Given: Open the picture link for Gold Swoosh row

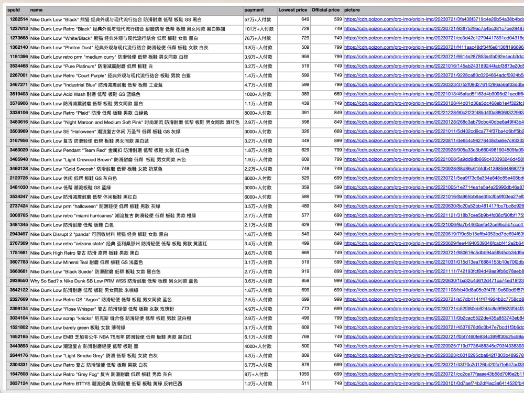Looking at the screenshot, I should (x=434, y=169).
